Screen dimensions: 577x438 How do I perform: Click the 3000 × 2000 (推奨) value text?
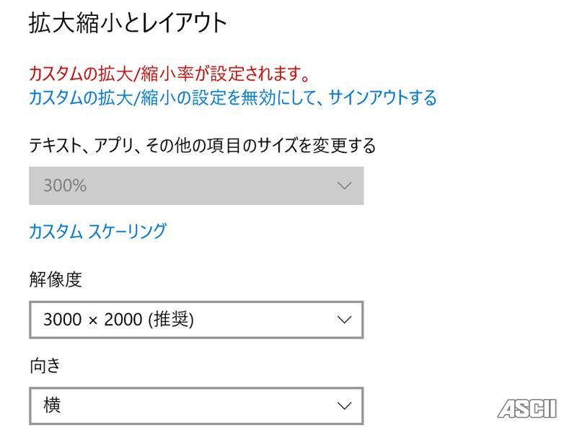(x=118, y=320)
